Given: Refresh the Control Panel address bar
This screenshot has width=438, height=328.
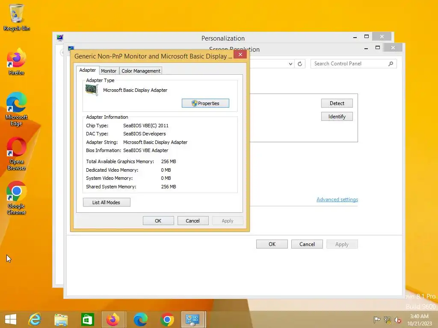Looking at the screenshot, I should point(300,64).
